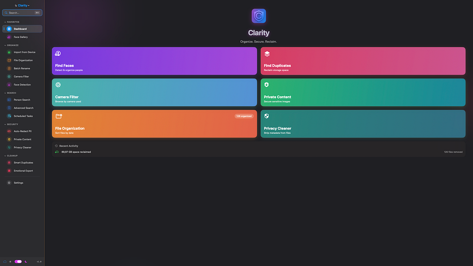Collapse the Security section
The width and height of the screenshot is (473, 266).
pos(11,124)
